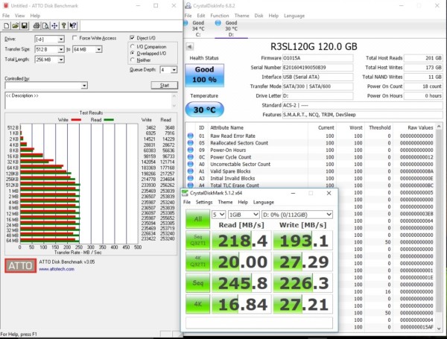
Task: Click status orb for Uncorrectable Sector Count
Action: [191, 164]
